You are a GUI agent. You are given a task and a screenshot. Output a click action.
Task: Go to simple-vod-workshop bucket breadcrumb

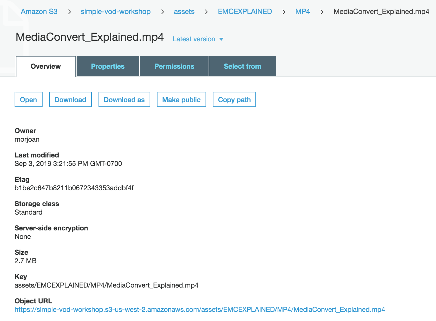(x=116, y=12)
